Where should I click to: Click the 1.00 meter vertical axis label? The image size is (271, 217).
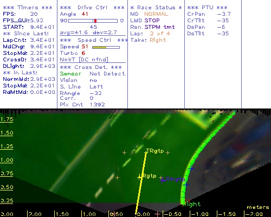click(x=7, y=160)
